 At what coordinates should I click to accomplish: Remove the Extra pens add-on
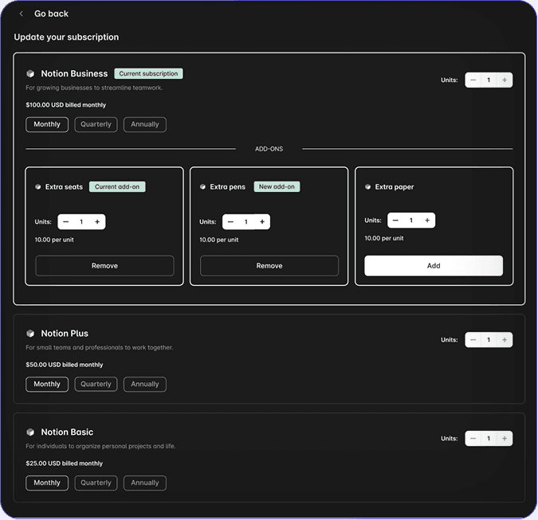tap(269, 266)
